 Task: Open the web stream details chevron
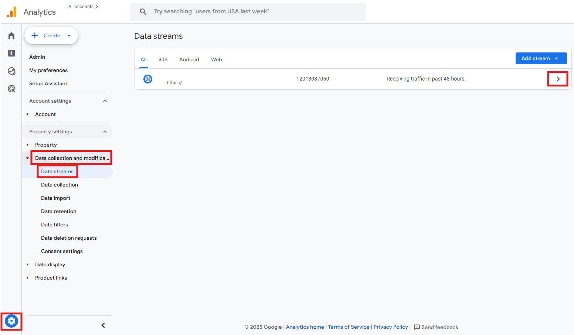[x=558, y=79]
